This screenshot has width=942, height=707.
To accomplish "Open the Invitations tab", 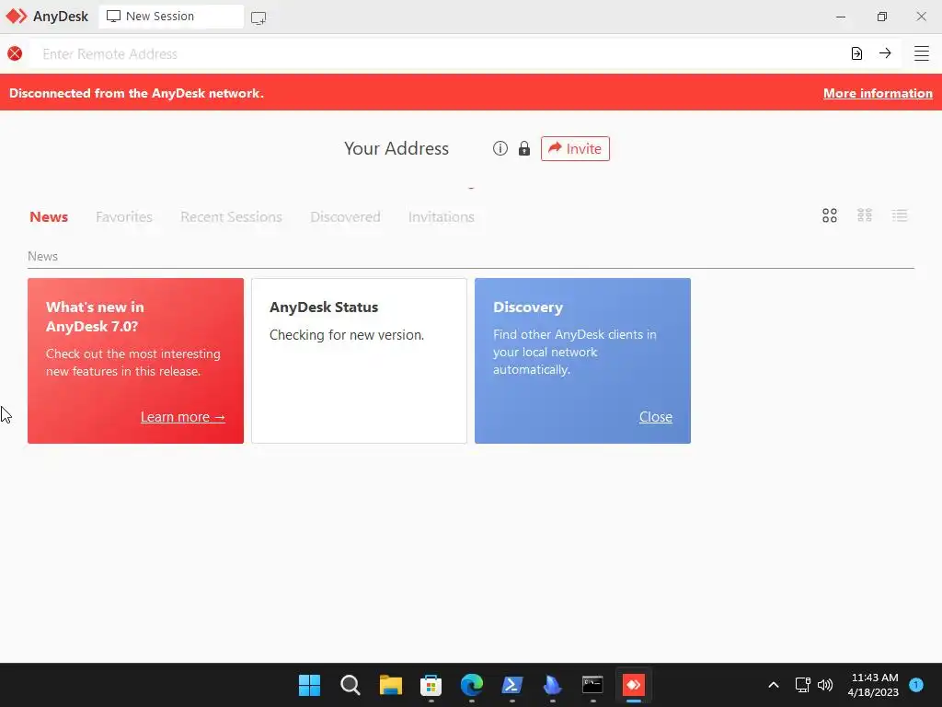I will pyautogui.click(x=442, y=216).
